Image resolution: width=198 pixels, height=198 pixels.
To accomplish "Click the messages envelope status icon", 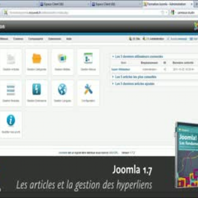I will 168,39.
